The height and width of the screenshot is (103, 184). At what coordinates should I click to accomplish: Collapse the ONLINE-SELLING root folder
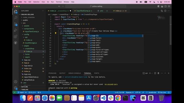point(27,14)
